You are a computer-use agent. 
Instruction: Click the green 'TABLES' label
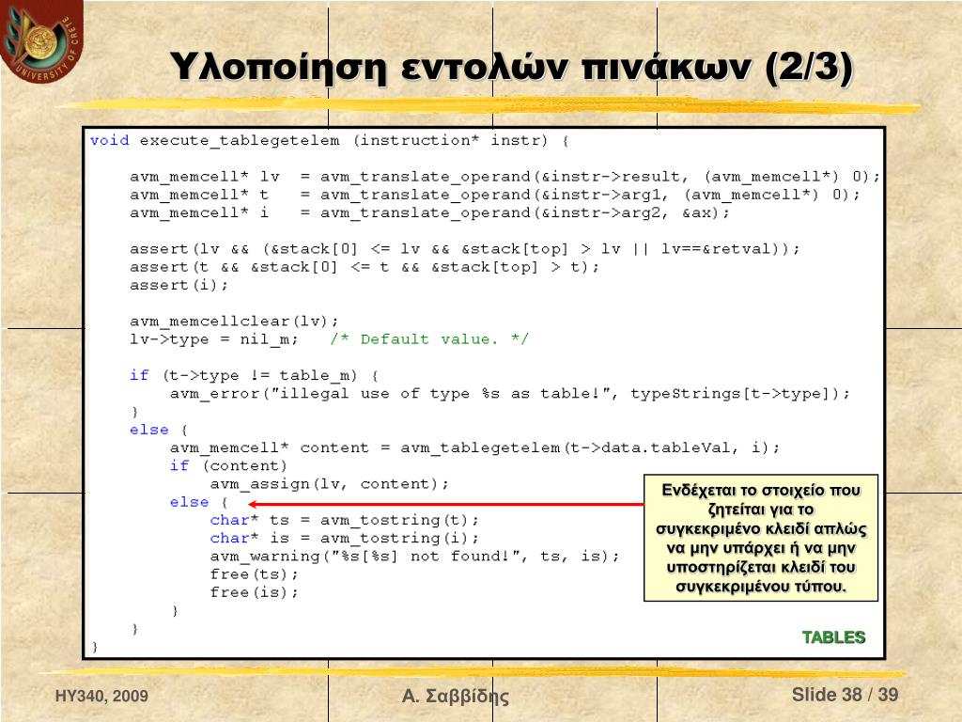tap(833, 637)
